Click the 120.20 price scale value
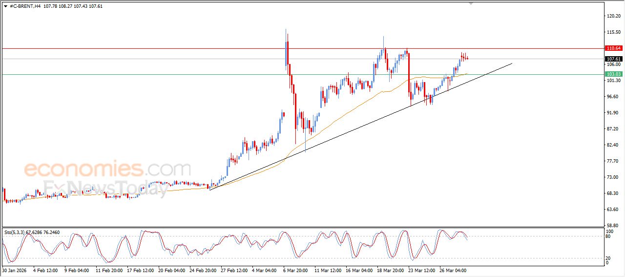The height and width of the screenshot is (277, 625). point(612,16)
